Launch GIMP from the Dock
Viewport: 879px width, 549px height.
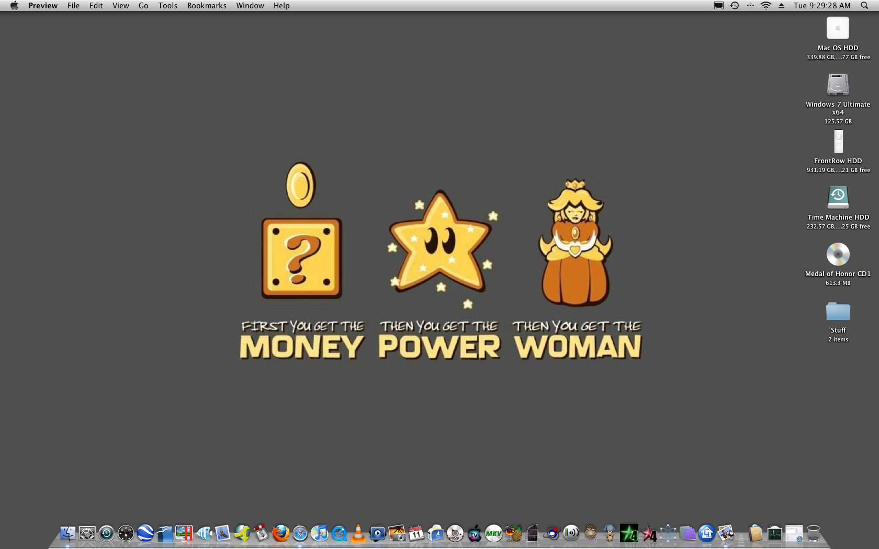590,533
